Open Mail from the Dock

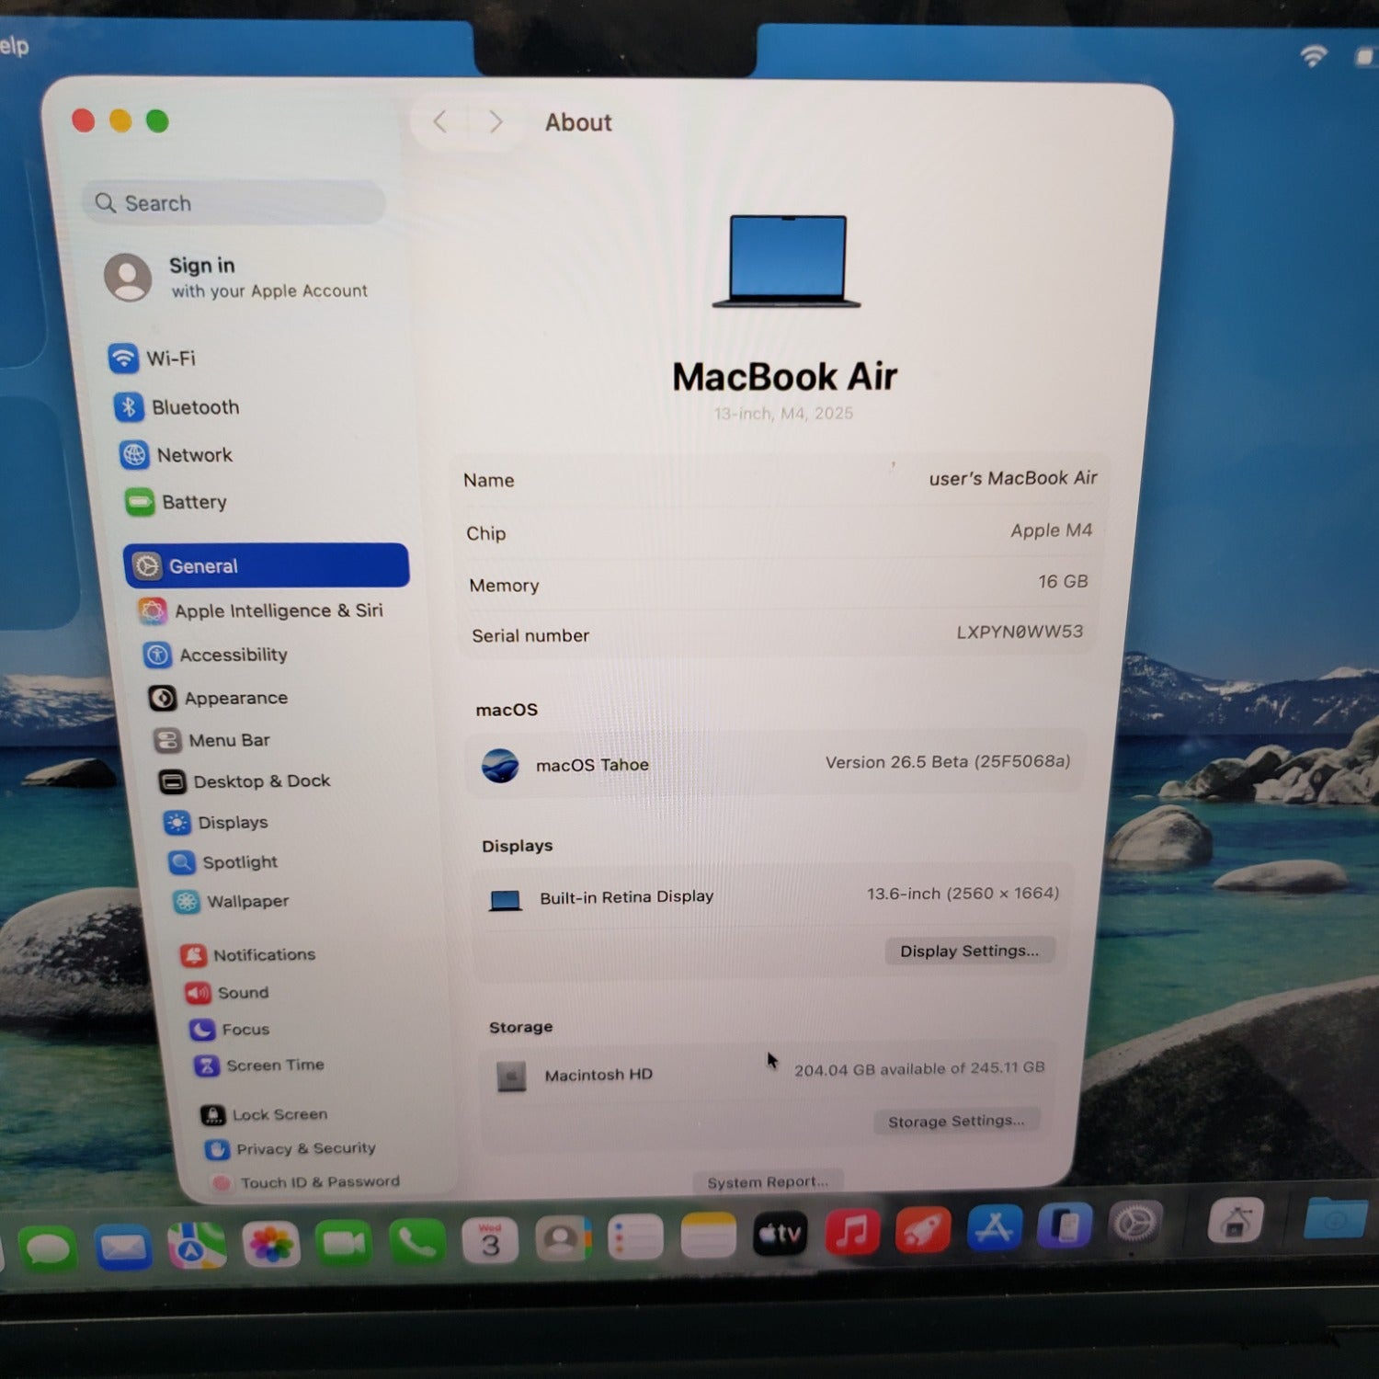point(123,1248)
